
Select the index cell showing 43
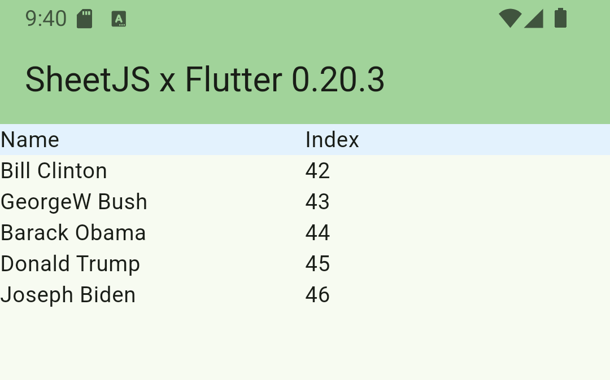click(x=317, y=202)
